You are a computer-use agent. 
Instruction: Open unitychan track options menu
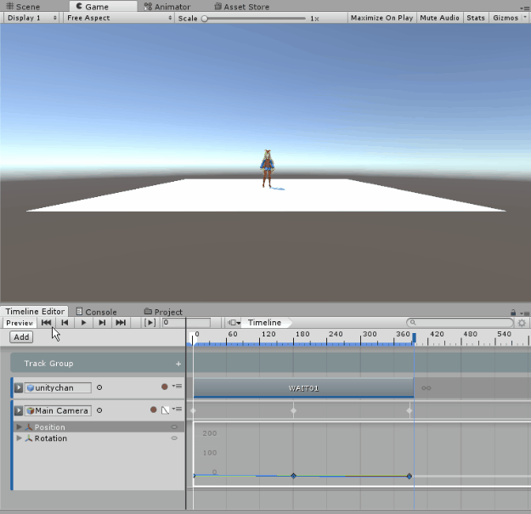tap(177, 386)
